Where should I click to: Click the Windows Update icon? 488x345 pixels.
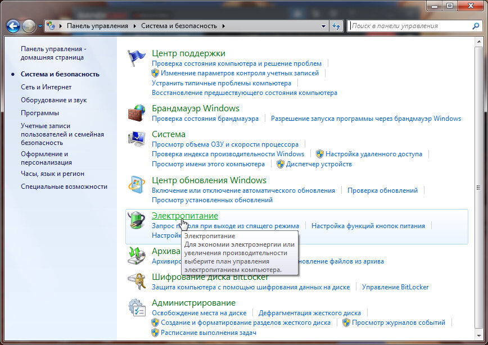pos(137,185)
